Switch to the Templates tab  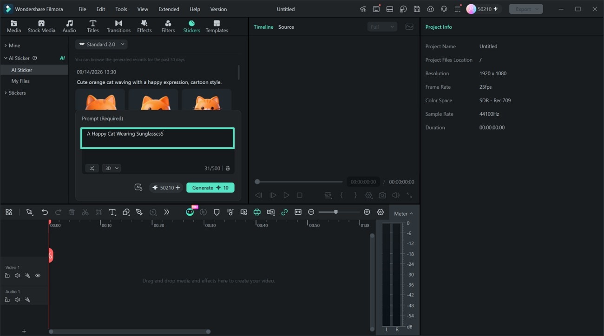217,26
